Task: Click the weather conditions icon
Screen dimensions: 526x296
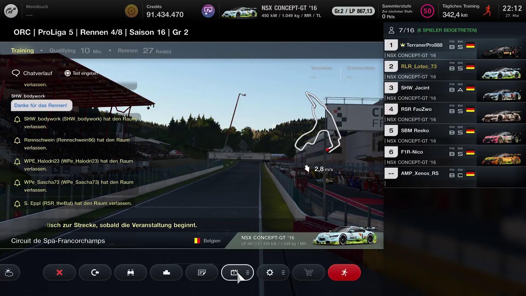Action: [x=9, y=273]
